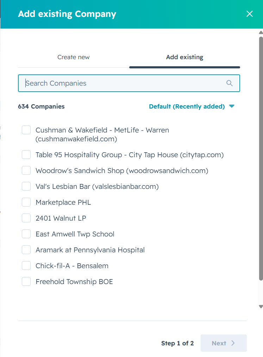Check the Val's Lesbian Bar checkbox

tap(26, 186)
